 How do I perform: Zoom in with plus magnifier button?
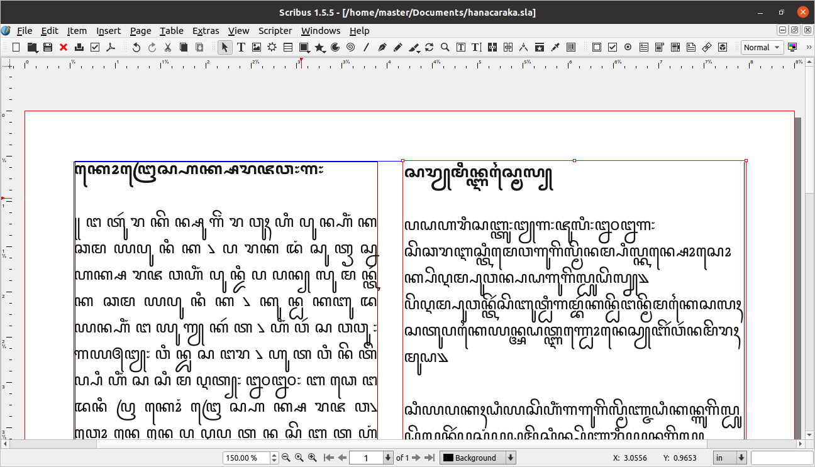pyautogui.click(x=313, y=458)
